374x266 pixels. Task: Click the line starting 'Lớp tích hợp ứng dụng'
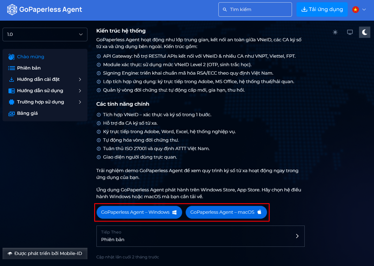tap(199, 82)
